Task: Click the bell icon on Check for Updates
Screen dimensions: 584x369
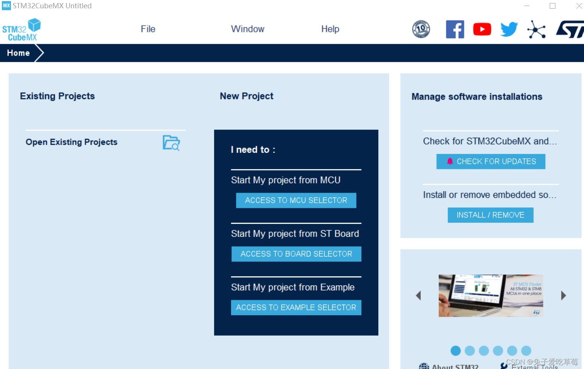Action: point(450,161)
